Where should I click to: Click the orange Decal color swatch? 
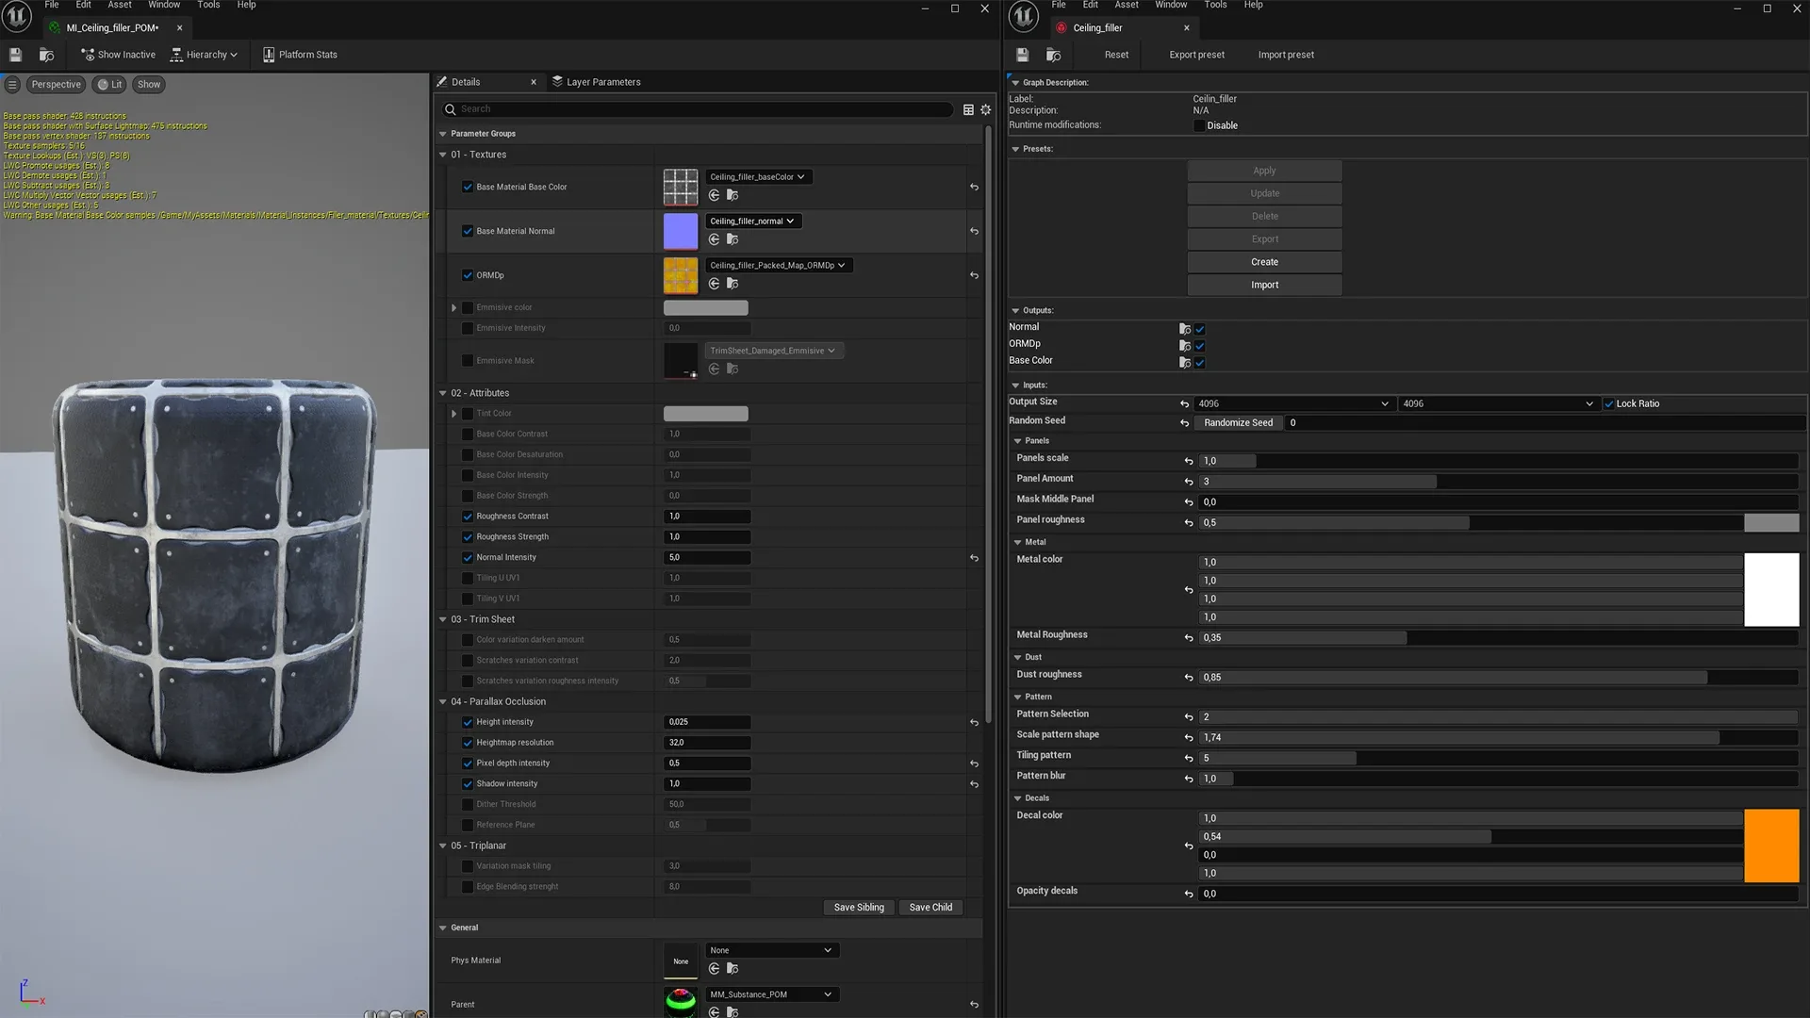[1771, 846]
